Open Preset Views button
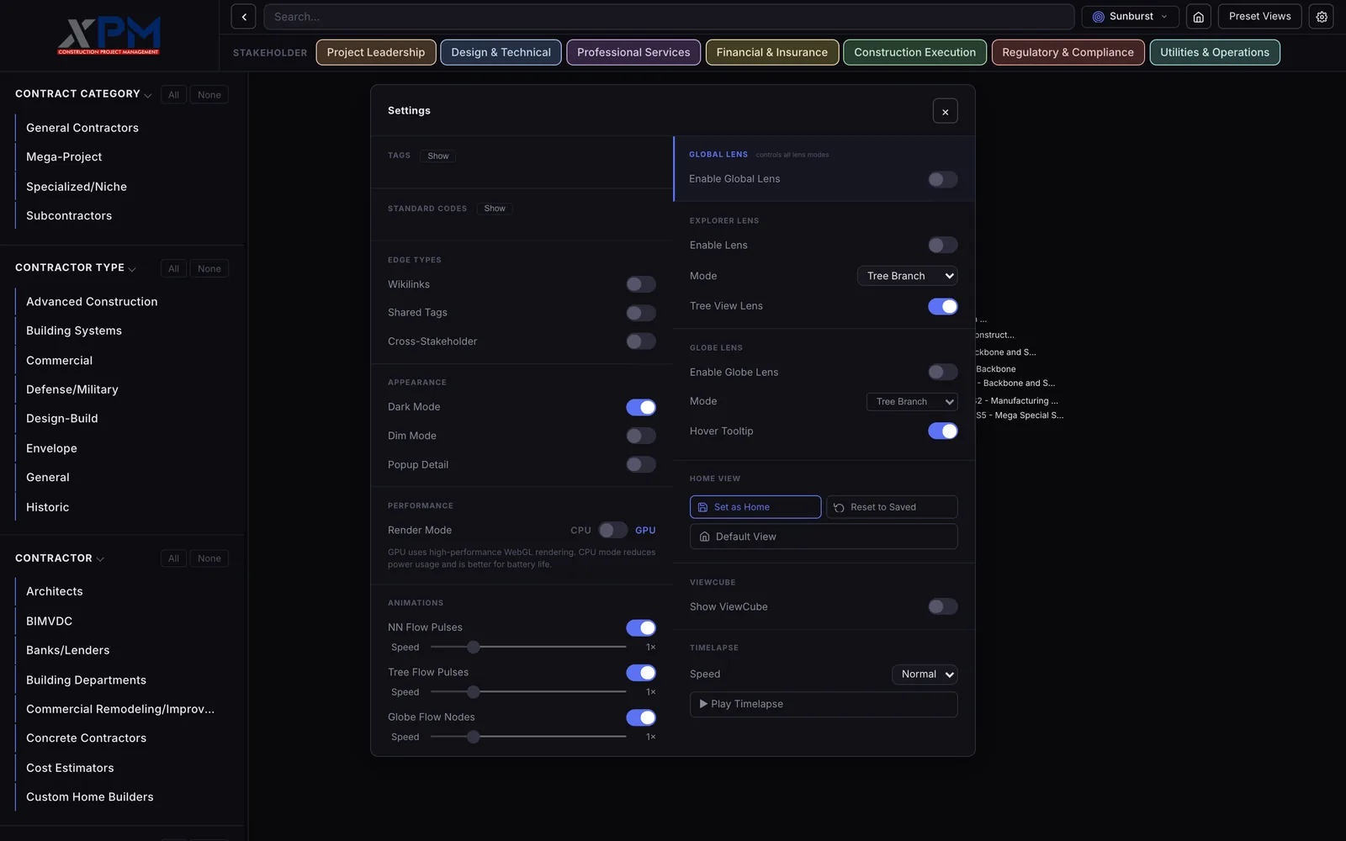This screenshot has height=841, width=1346. click(x=1259, y=17)
